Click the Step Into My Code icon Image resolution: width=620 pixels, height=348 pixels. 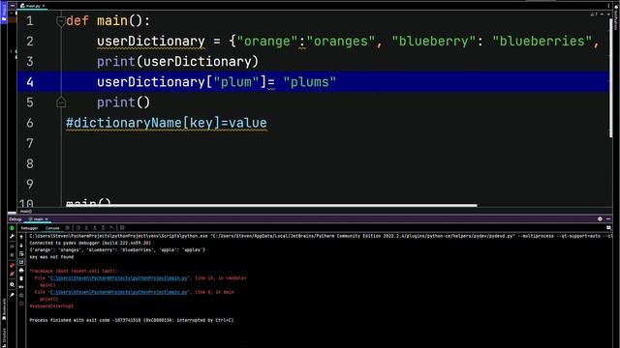click(95, 228)
